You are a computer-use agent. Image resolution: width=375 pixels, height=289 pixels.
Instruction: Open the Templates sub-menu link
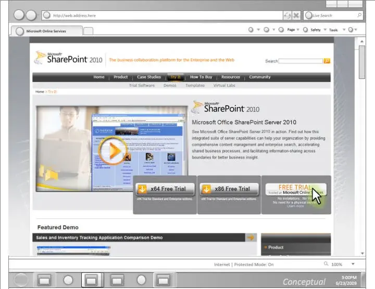195,85
